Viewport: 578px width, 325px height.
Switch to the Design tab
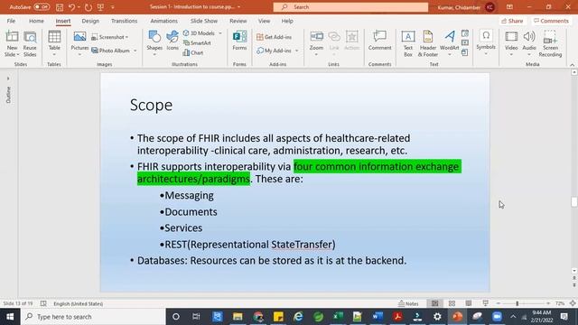coord(90,21)
